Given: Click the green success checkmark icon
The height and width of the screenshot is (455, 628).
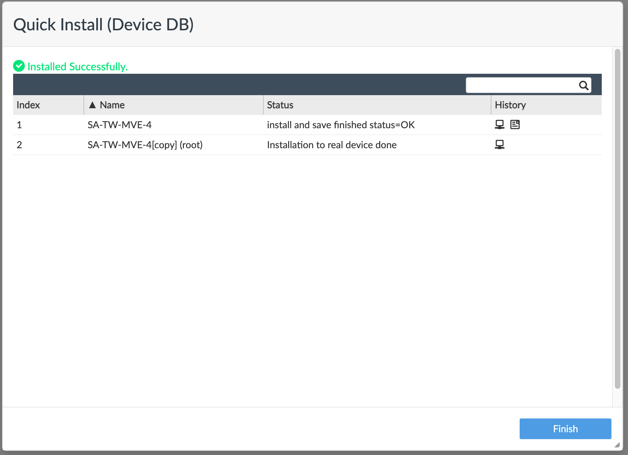Looking at the screenshot, I should 19,66.
